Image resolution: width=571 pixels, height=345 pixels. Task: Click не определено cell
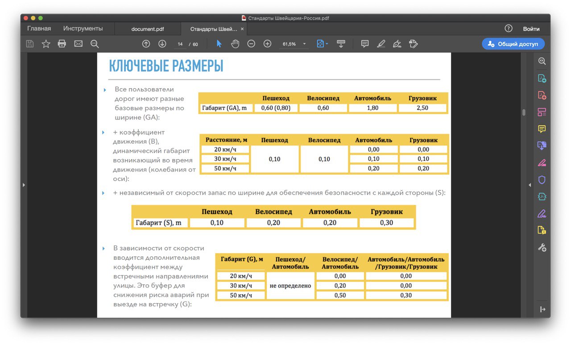point(290,285)
